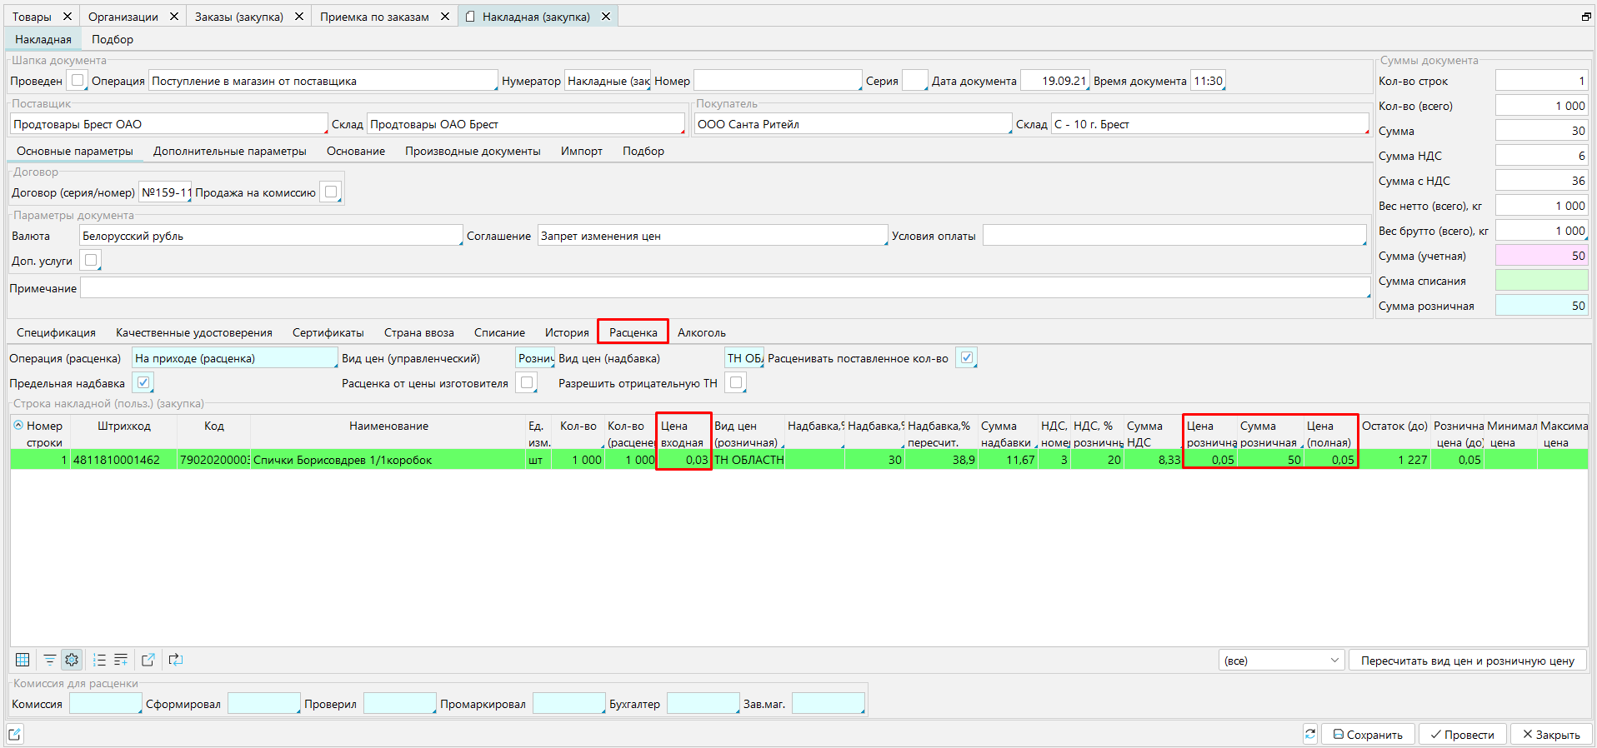The width and height of the screenshot is (1597, 748).
Task: Switch to the Спецификация tab
Action: [x=56, y=332]
